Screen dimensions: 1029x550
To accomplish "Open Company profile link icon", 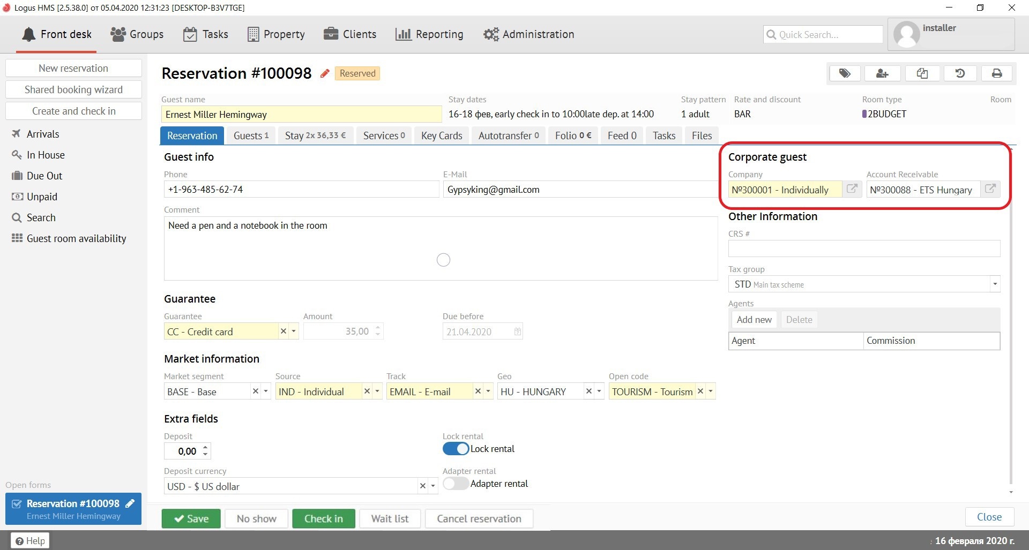I will pos(852,189).
